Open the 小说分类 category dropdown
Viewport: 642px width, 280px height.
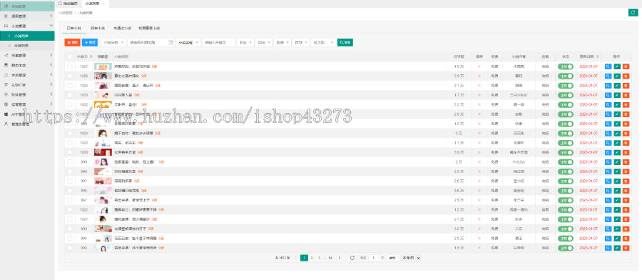click(113, 42)
